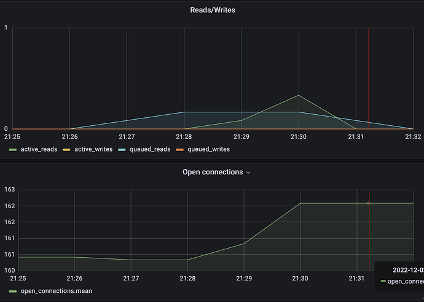Open the Reads/Writes panel title menu
This screenshot has width=424, height=302.
(212, 10)
